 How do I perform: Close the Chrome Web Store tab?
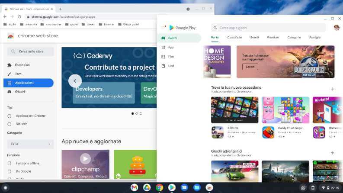click(52, 9)
